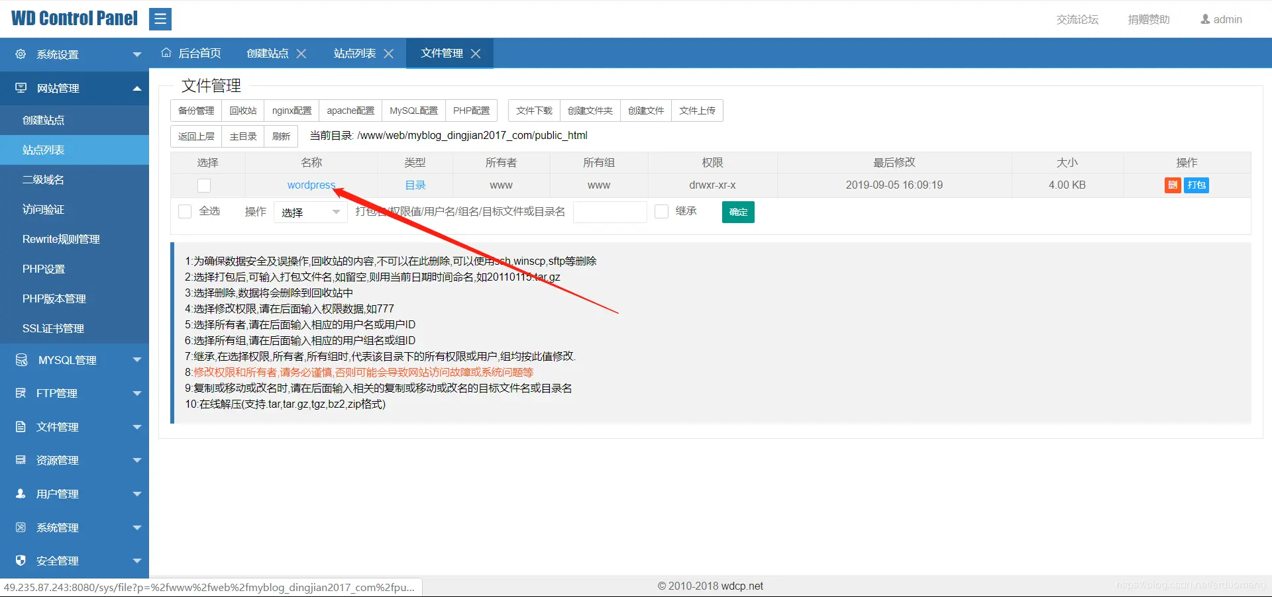The height and width of the screenshot is (597, 1272).
Task: Click the PHP配置 button
Action: point(471,111)
